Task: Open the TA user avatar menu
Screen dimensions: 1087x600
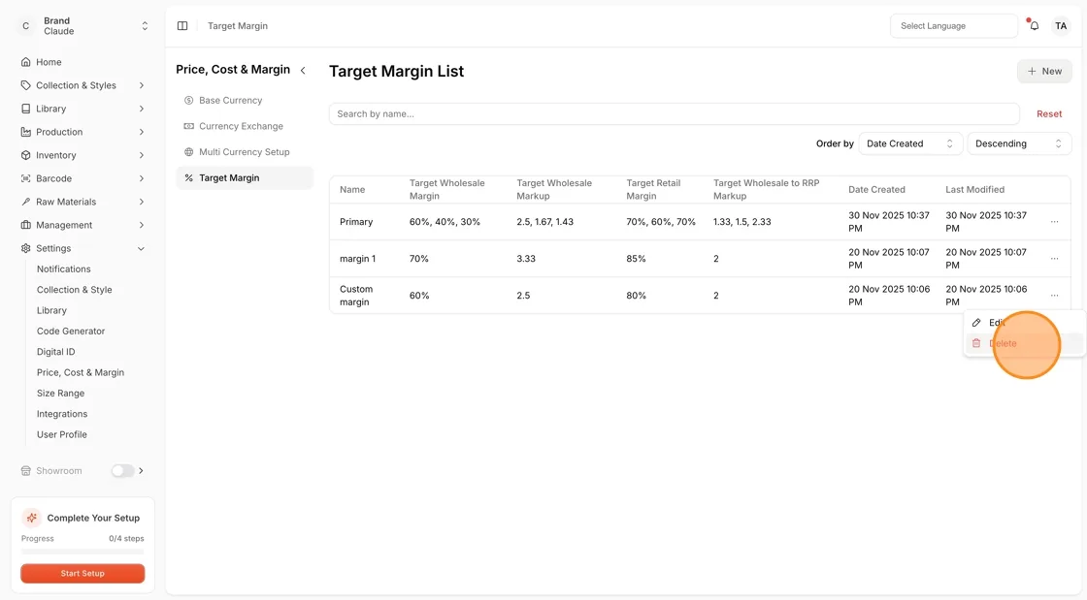Action: pyautogui.click(x=1061, y=25)
